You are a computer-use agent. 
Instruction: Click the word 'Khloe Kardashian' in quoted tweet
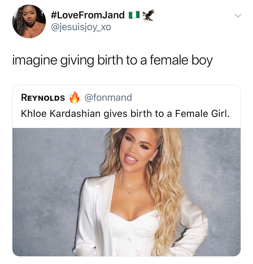coord(61,113)
